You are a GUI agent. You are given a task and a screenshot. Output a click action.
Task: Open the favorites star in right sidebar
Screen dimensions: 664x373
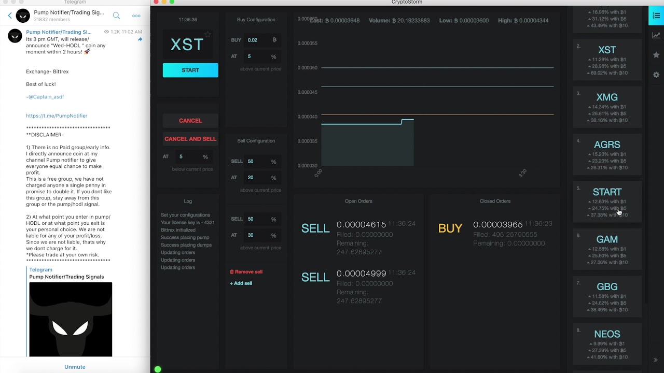coord(656,55)
